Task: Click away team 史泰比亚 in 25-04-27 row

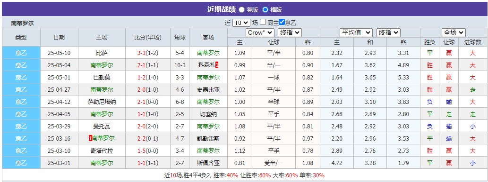Action: 208,90
